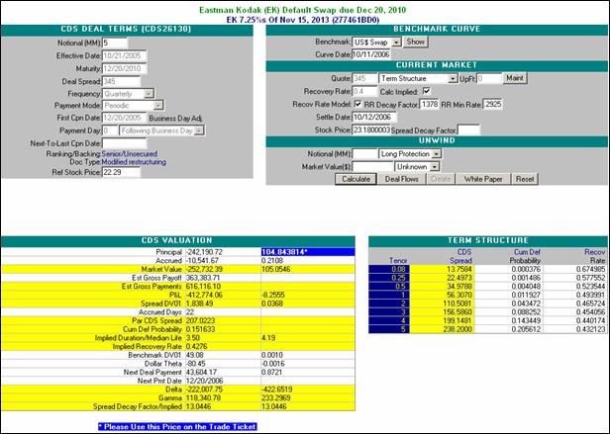The height and width of the screenshot is (434, 610).
Task: Click the Stock Price field
Action: (x=371, y=130)
